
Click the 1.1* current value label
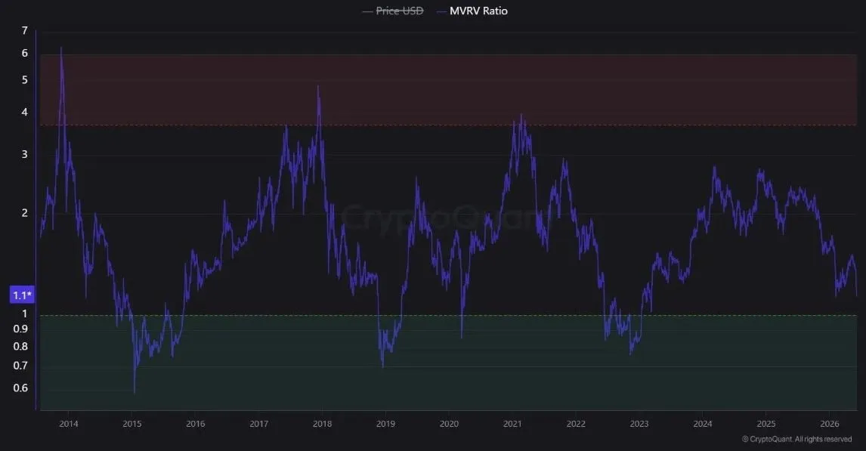coord(22,295)
